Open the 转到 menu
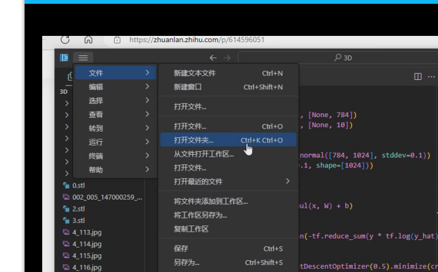The width and height of the screenshot is (438, 272). click(x=115, y=128)
